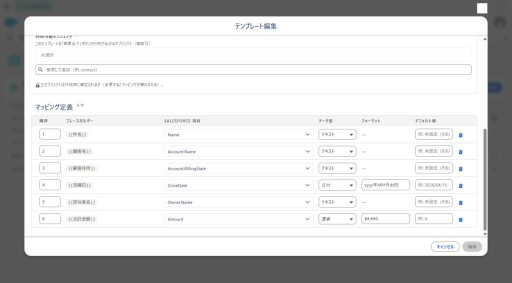Click the {{件名}} placeholder tag
The image size is (512, 283).
point(77,134)
